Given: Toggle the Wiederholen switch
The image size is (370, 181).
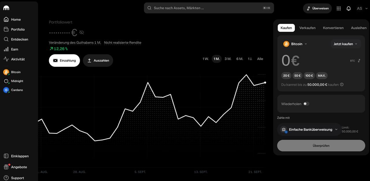Looking at the screenshot, I should 306,104.
